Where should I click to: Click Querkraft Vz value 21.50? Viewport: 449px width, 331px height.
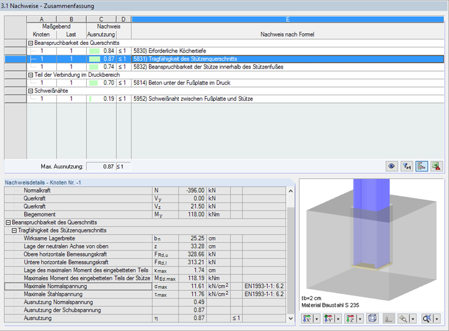193,207
